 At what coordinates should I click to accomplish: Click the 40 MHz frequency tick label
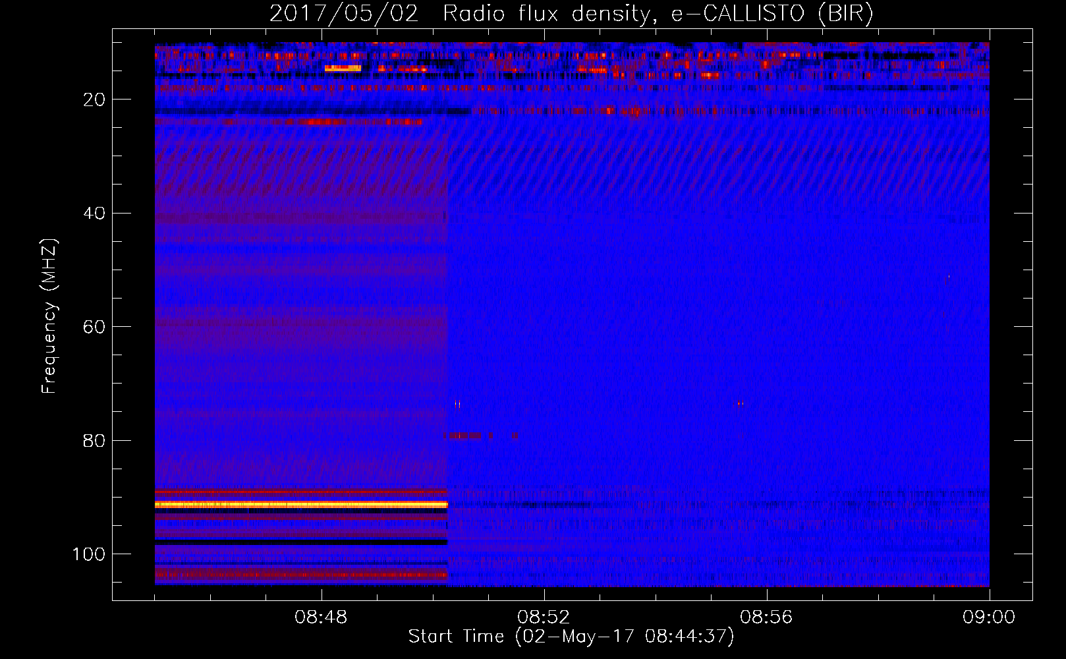pos(94,214)
